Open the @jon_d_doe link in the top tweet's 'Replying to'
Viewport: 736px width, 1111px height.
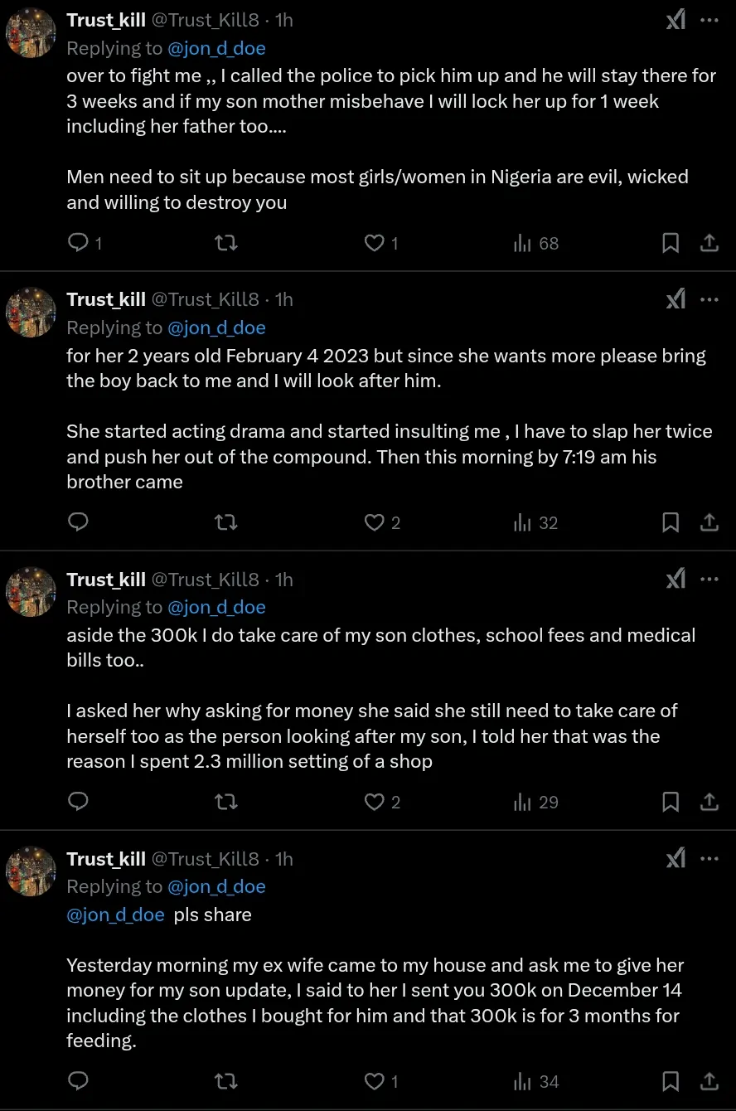216,48
